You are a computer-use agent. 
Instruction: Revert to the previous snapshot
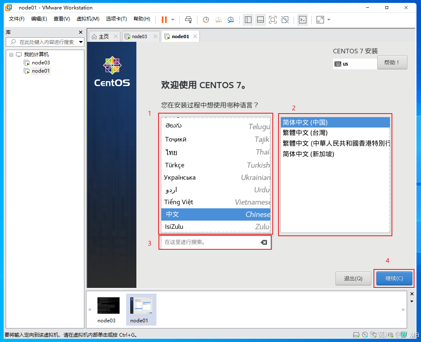(218, 20)
